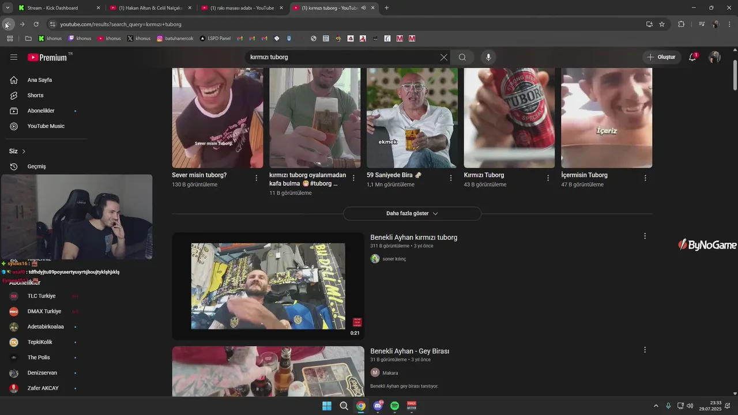Open Windows Start menu

(x=327, y=406)
